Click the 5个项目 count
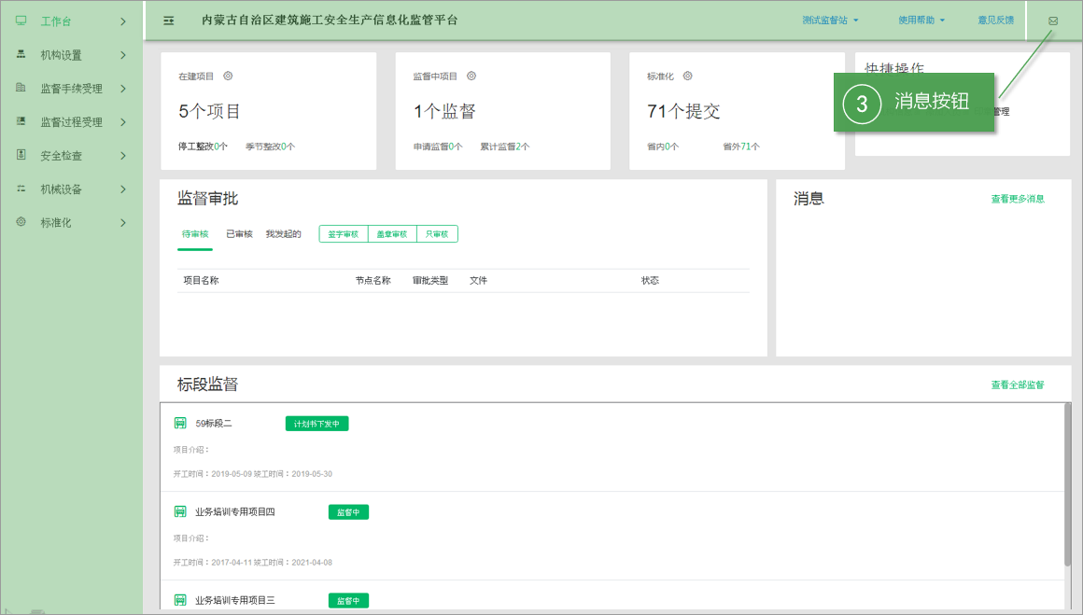This screenshot has height=615, width=1083. [209, 111]
